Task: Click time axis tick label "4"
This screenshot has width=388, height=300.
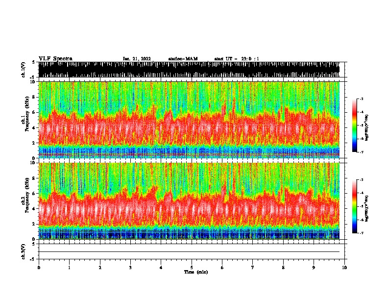Action: click(x=161, y=268)
